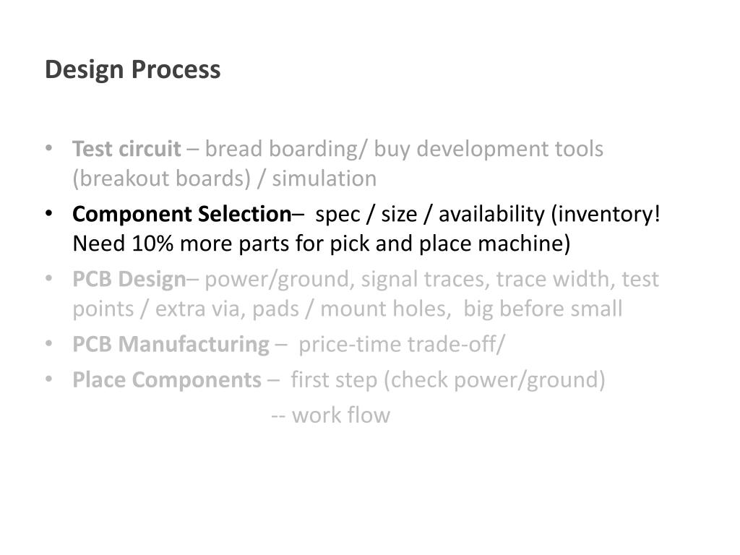The height and width of the screenshot is (555, 740).
Task: Click the phrase breakout boards in parentheses
Action: tap(161, 179)
